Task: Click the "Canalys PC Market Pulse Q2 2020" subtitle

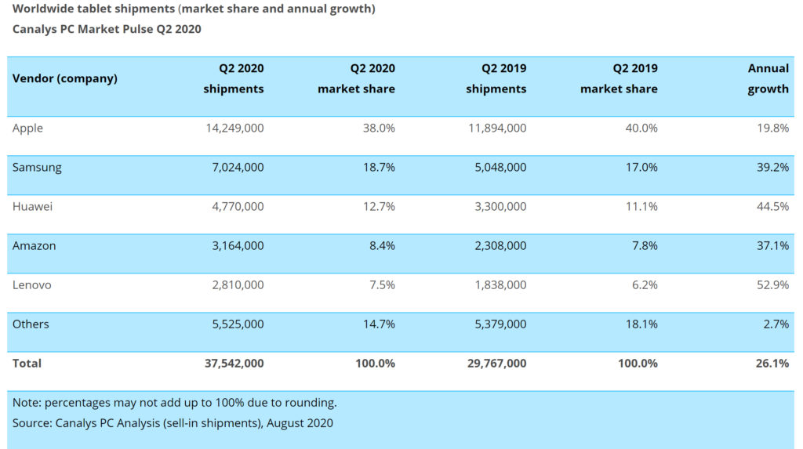Action: pos(107,29)
